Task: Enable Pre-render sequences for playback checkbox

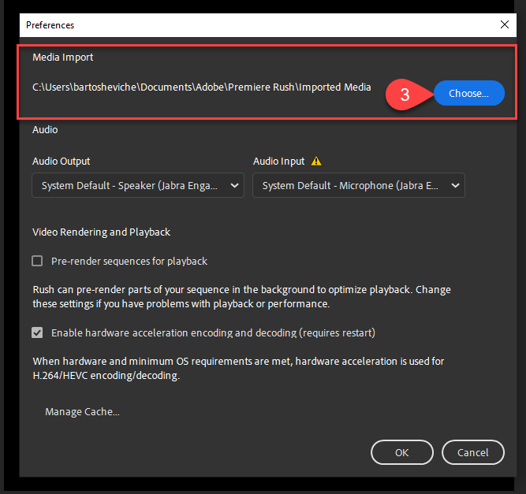Action: (x=37, y=261)
